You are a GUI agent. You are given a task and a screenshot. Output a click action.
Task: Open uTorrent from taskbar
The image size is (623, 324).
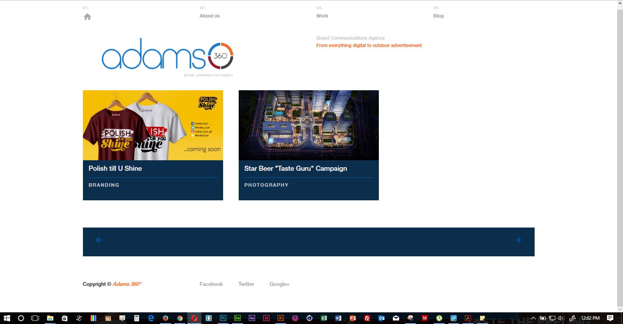pyautogui.click(x=439, y=318)
